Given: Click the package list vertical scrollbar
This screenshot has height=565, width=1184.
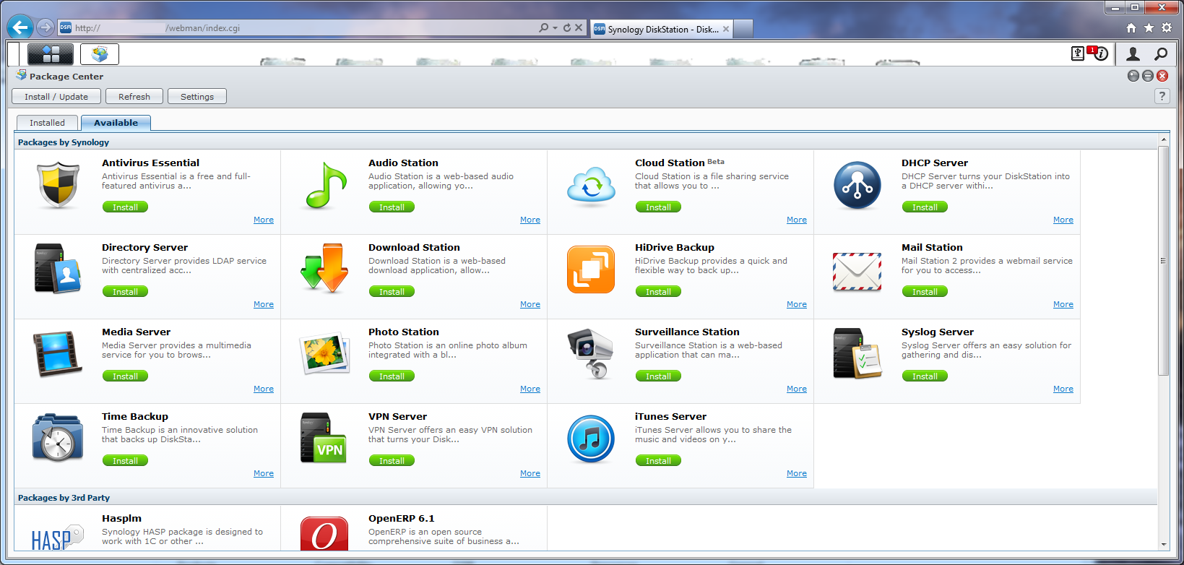Looking at the screenshot, I should pyautogui.click(x=1163, y=260).
